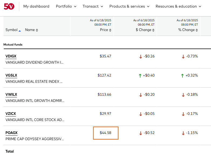
Task: Click the highlighted POAGX price $44.58
Action: click(x=105, y=133)
